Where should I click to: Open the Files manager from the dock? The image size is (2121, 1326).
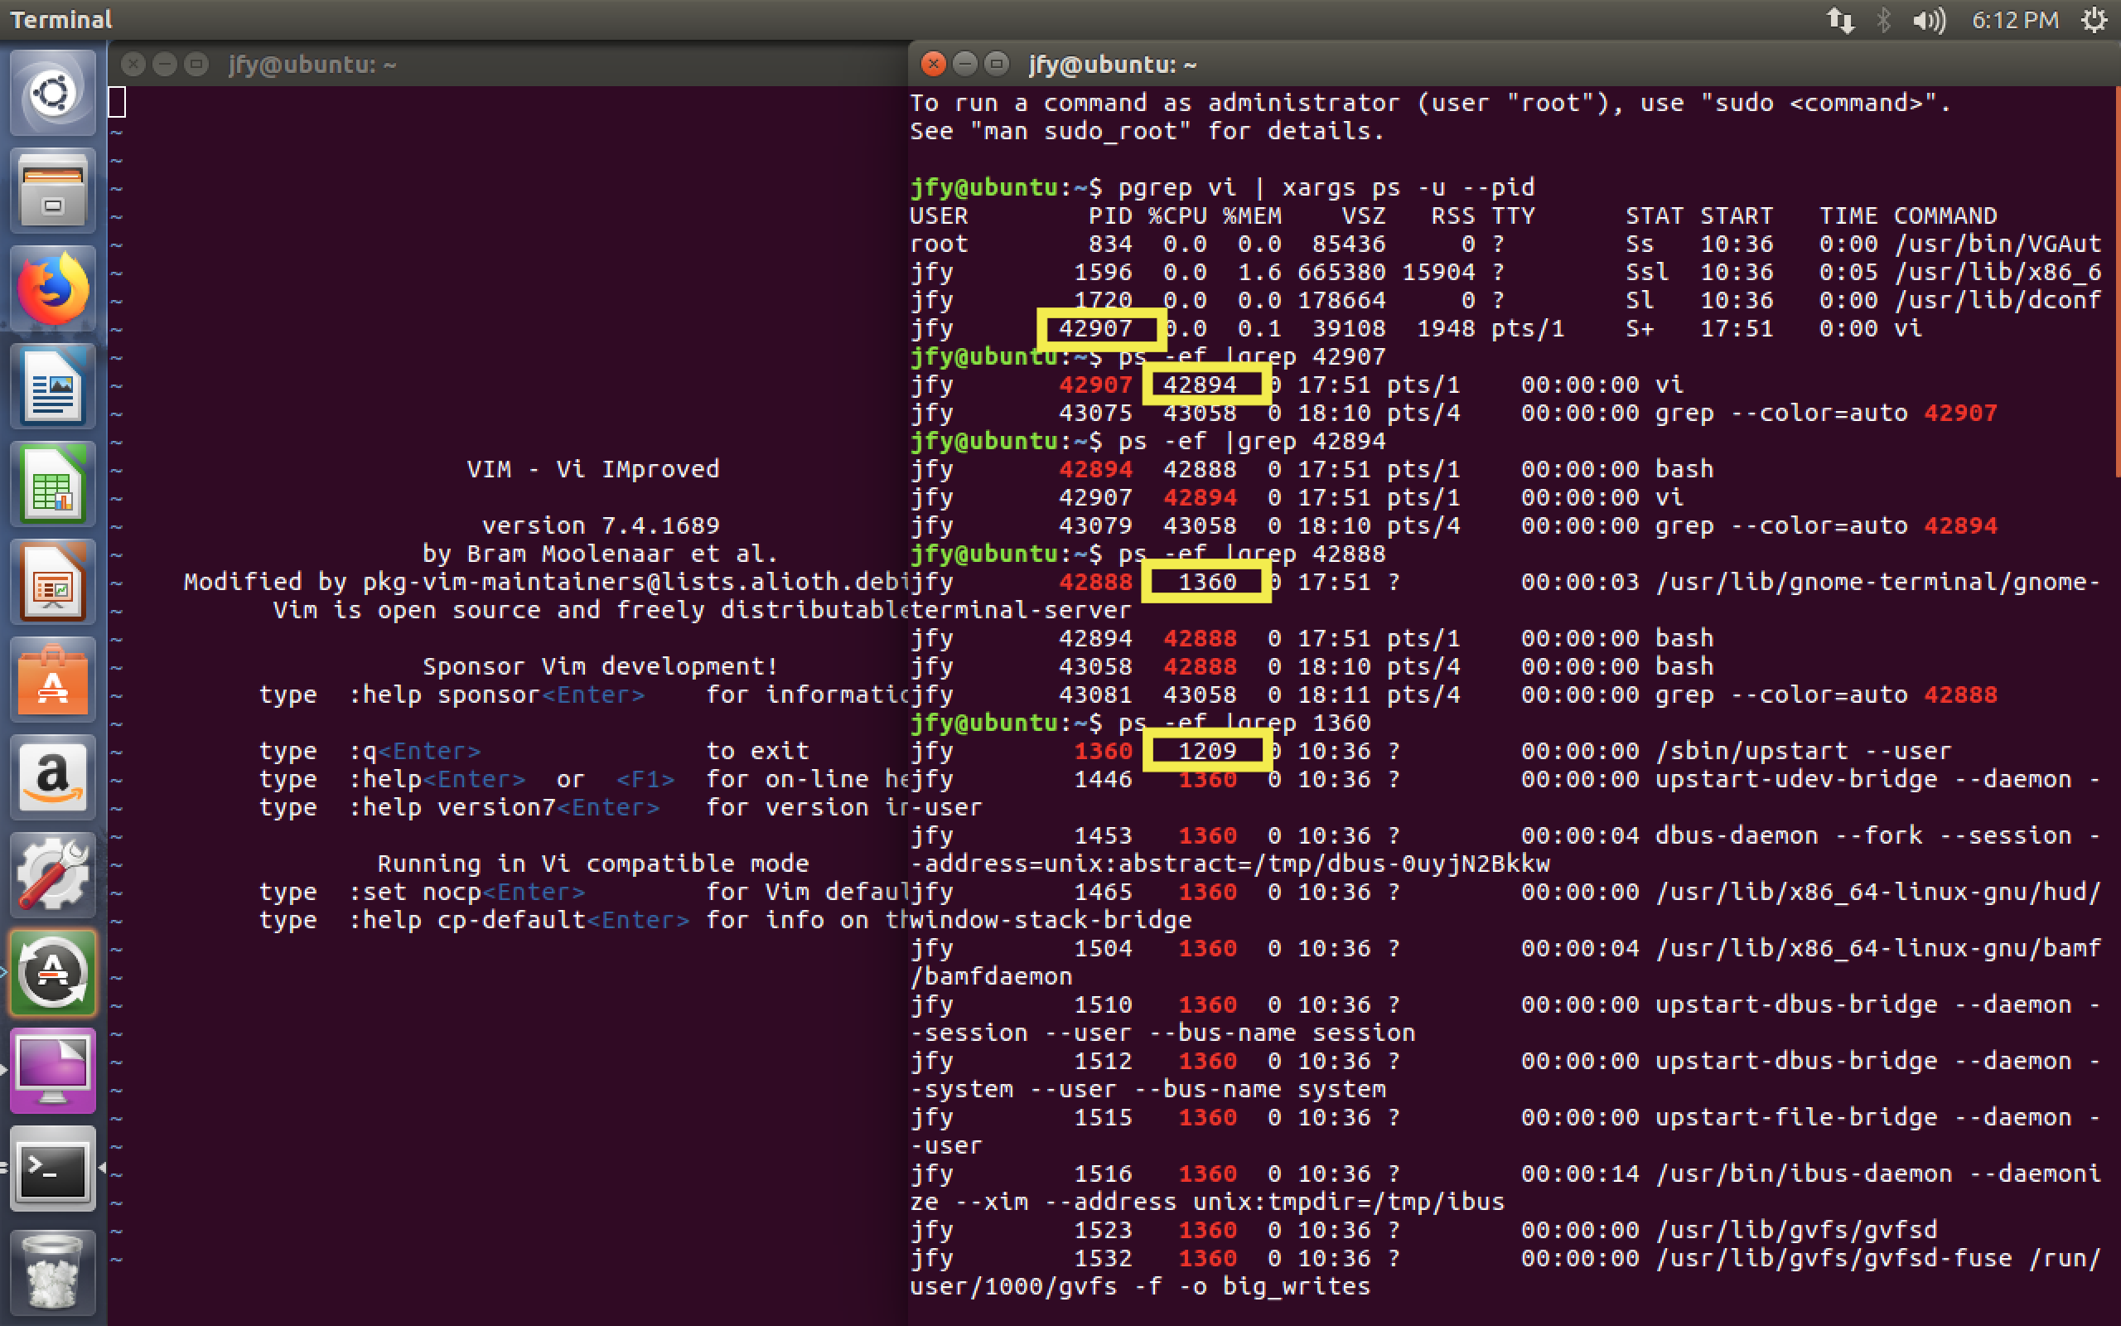(x=52, y=191)
